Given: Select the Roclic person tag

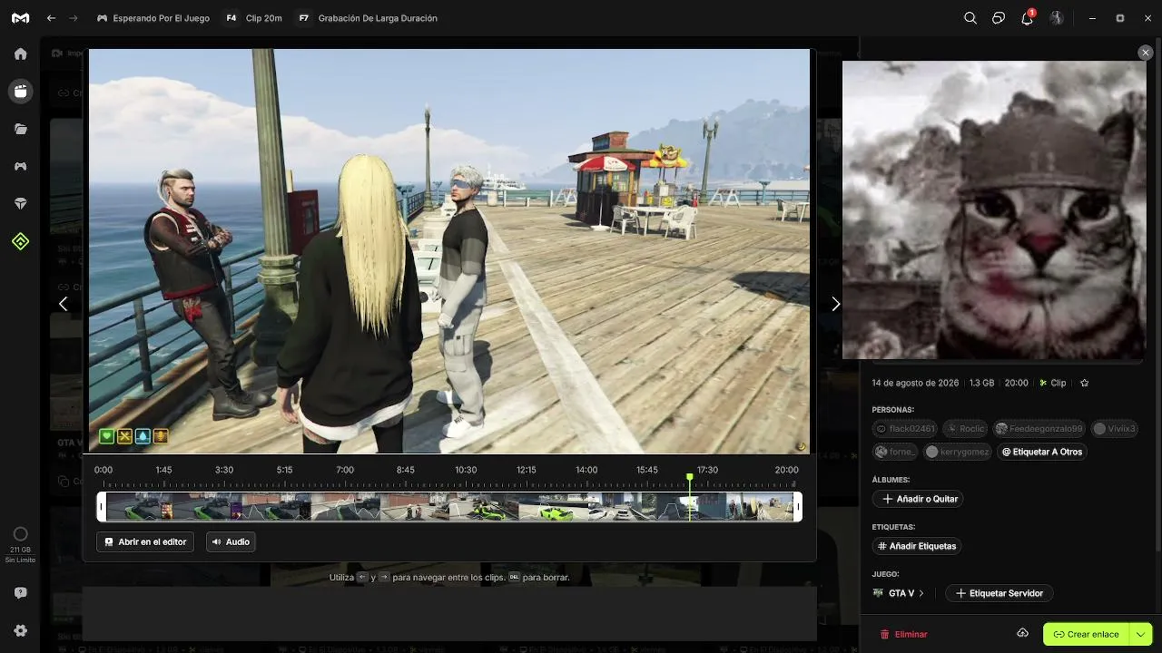Looking at the screenshot, I should pyautogui.click(x=965, y=429).
